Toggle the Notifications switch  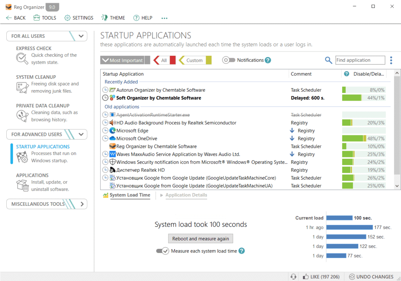(x=228, y=60)
